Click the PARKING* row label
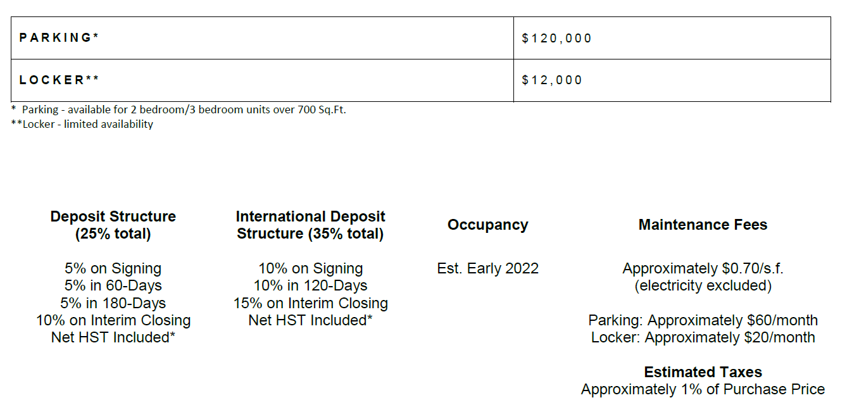 pos(60,38)
